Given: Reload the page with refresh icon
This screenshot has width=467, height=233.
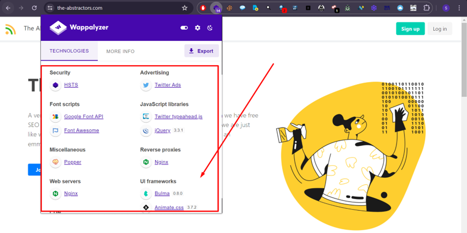Looking at the screenshot, I should (34, 8).
